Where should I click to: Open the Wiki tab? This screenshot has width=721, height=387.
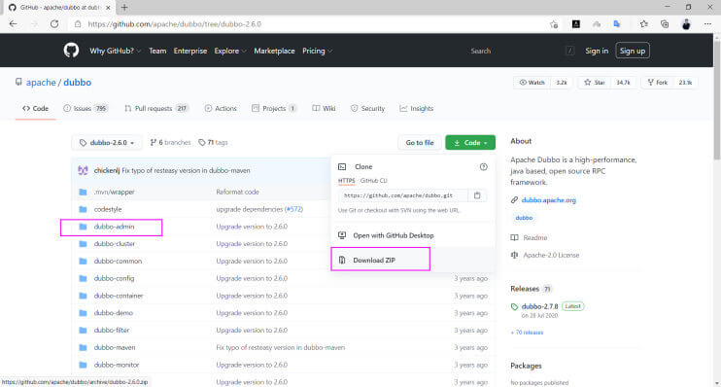coord(324,109)
